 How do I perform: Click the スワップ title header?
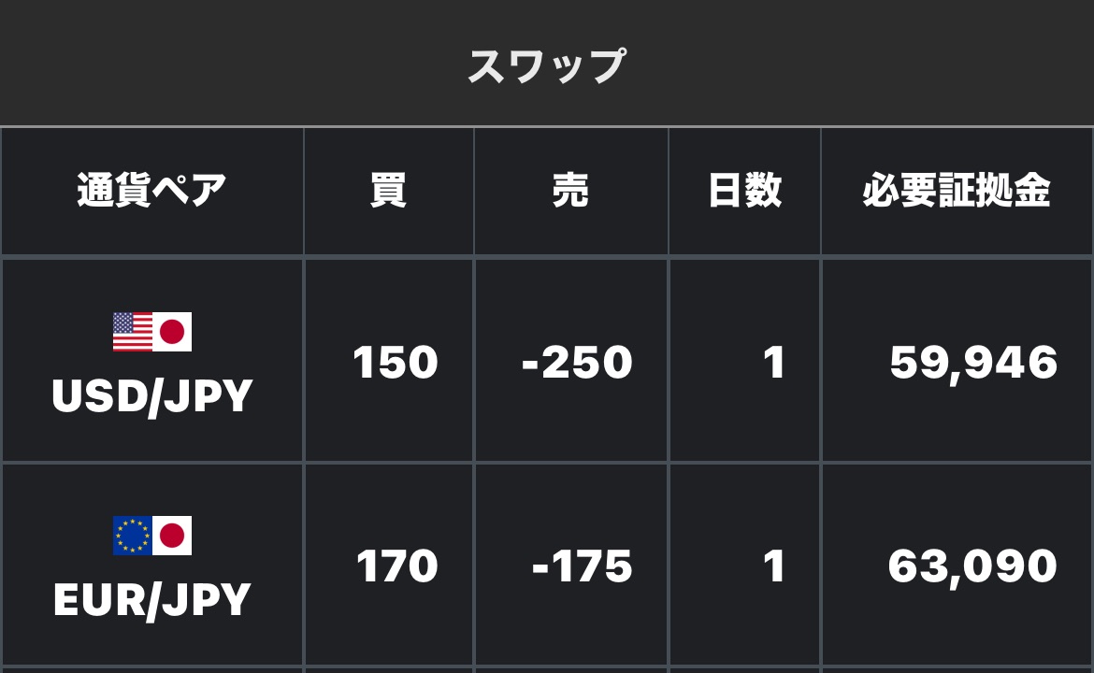click(x=547, y=65)
